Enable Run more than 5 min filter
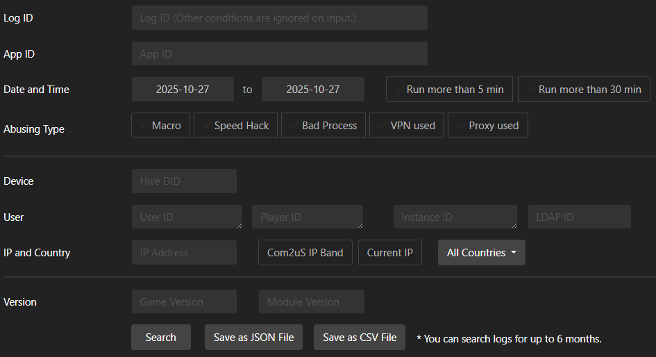The image size is (656, 357). tap(449, 90)
